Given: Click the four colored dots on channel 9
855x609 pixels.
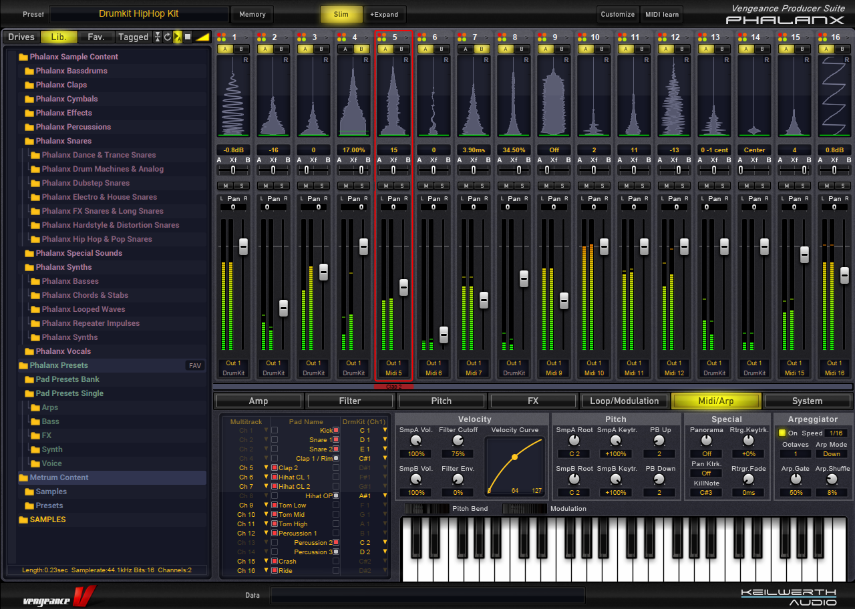Looking at the screenshot, I should (542, 37).
